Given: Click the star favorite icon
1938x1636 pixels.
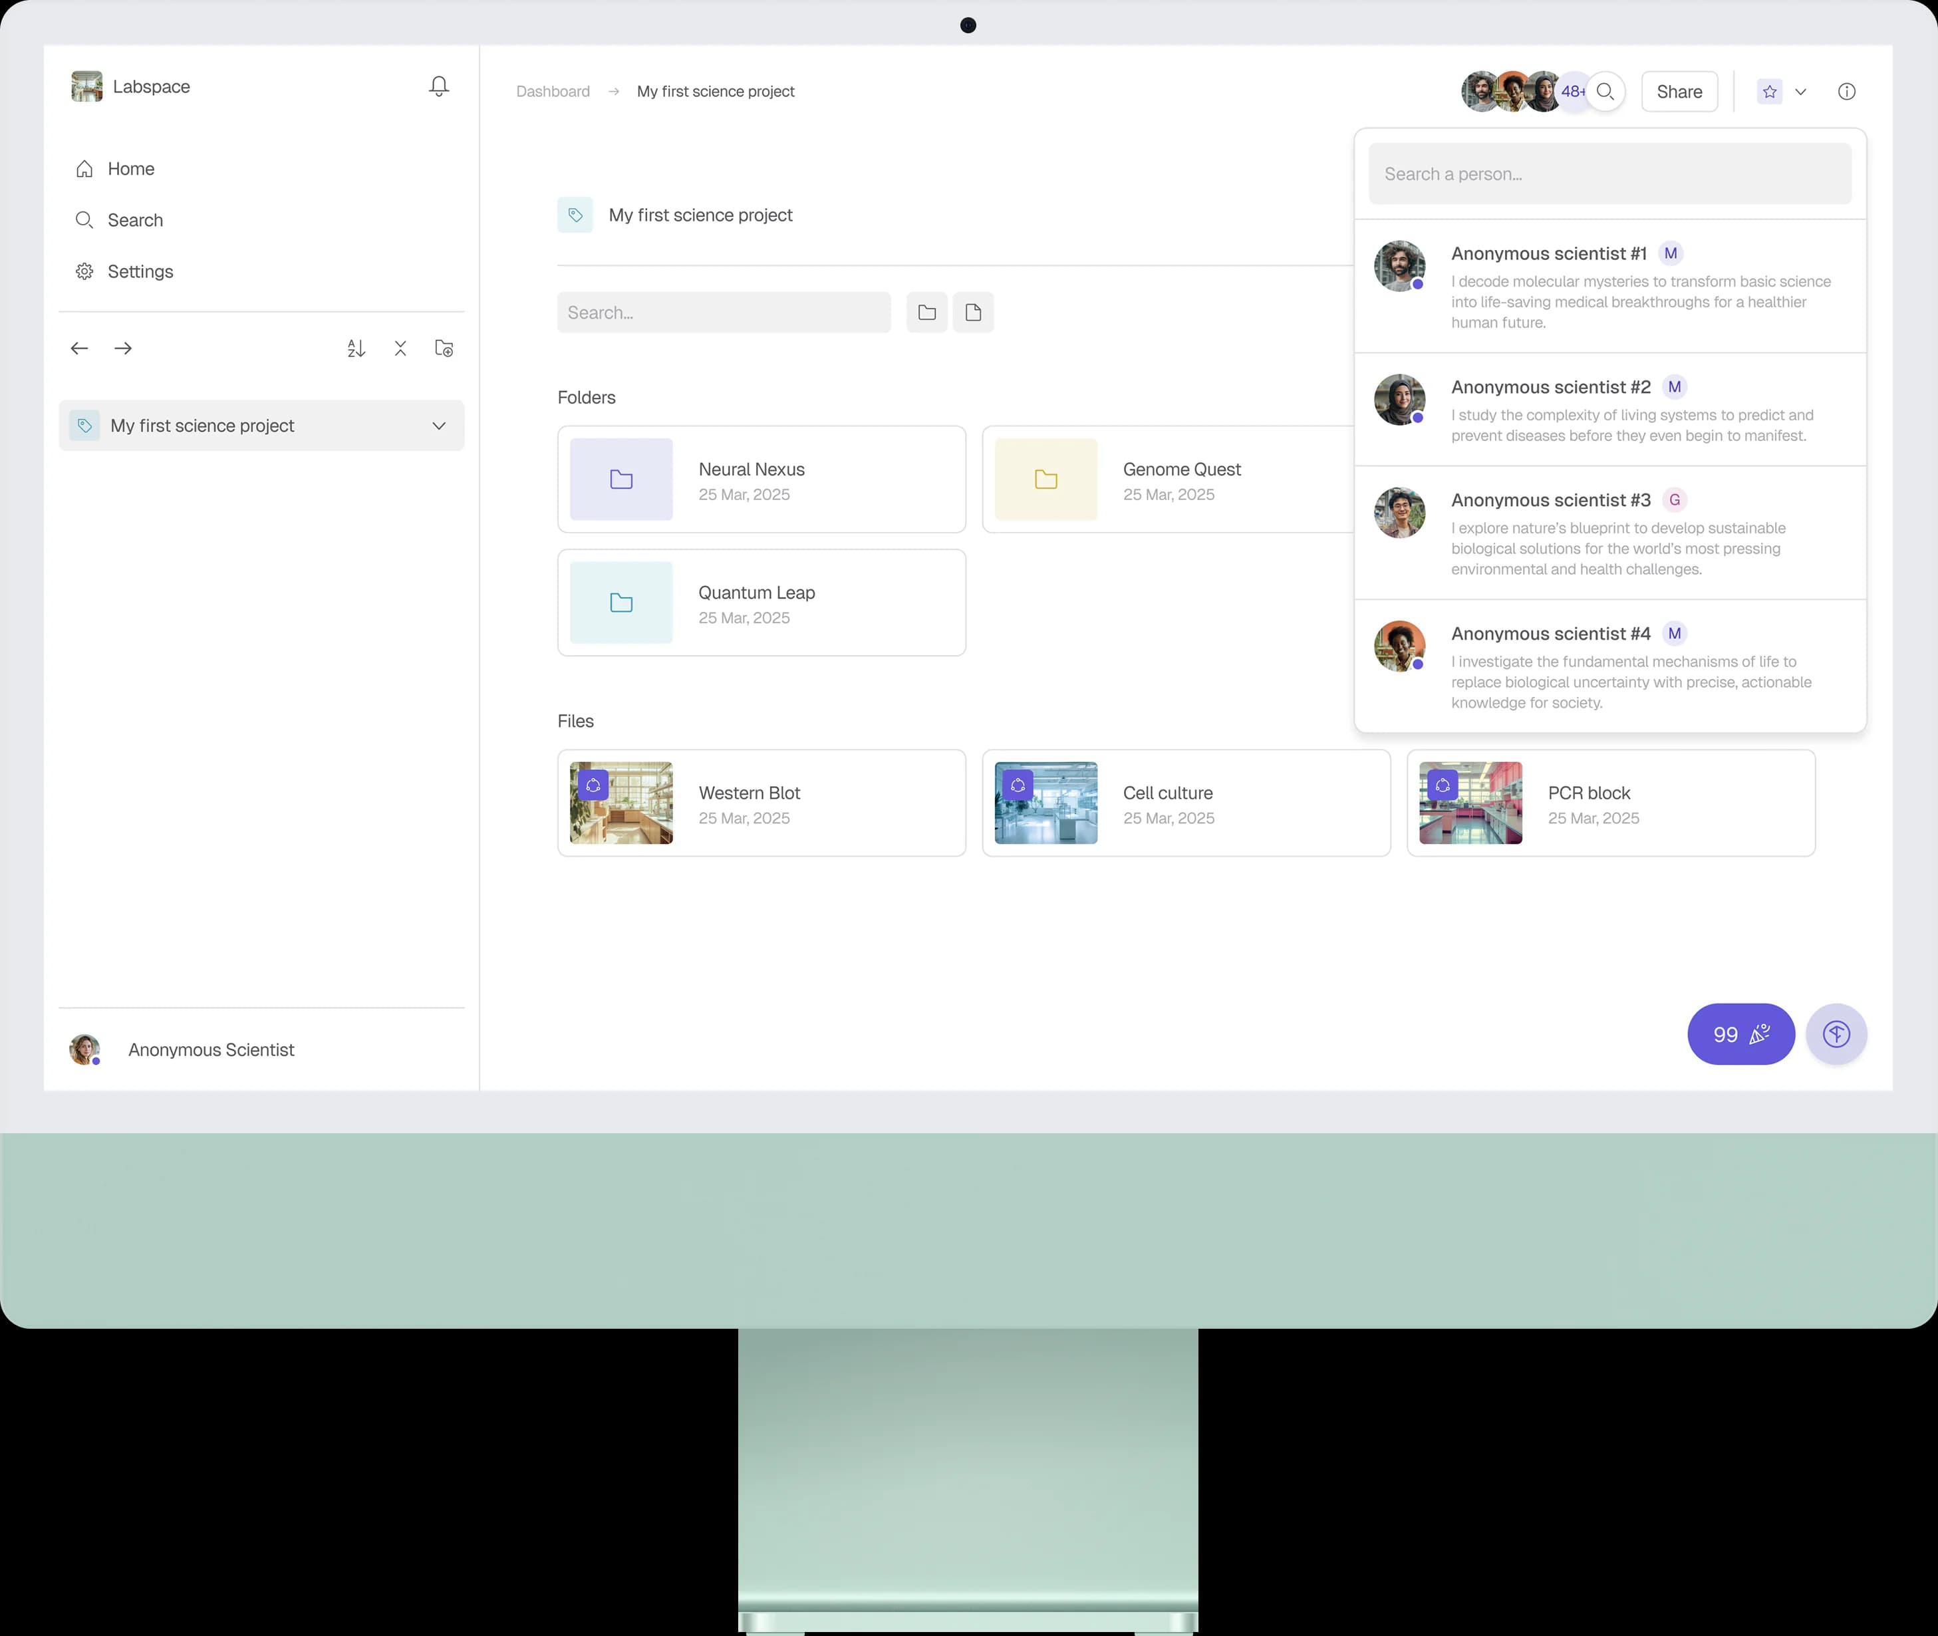Looking at the screenshot, I should (1769, 92).
